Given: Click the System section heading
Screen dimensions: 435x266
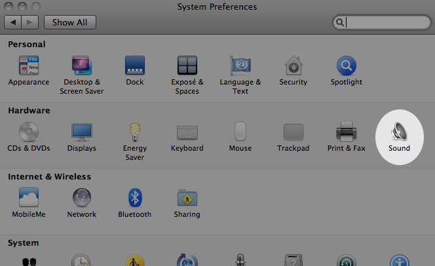Looking at the screenshot, I should (24, 243).
